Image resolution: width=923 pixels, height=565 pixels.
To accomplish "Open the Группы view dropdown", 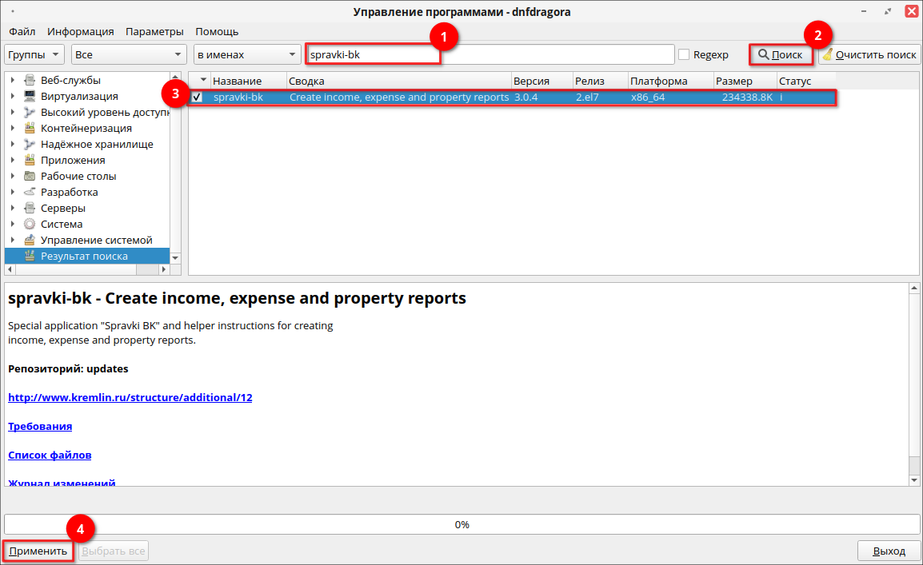I will click(34, 54).
